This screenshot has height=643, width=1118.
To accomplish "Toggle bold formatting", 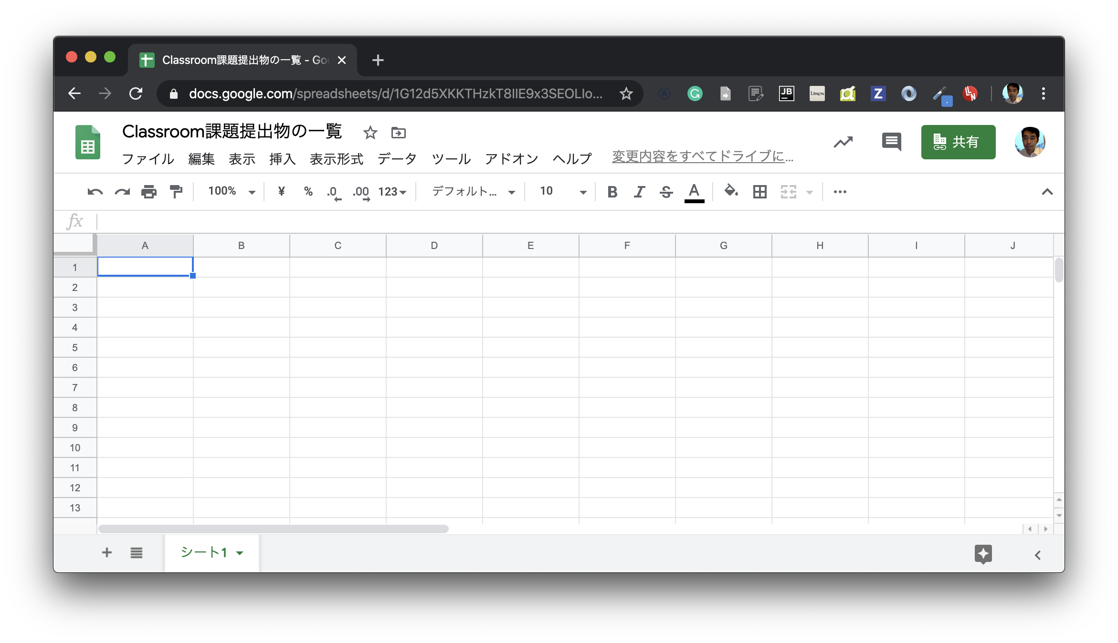I will (612, 192).
